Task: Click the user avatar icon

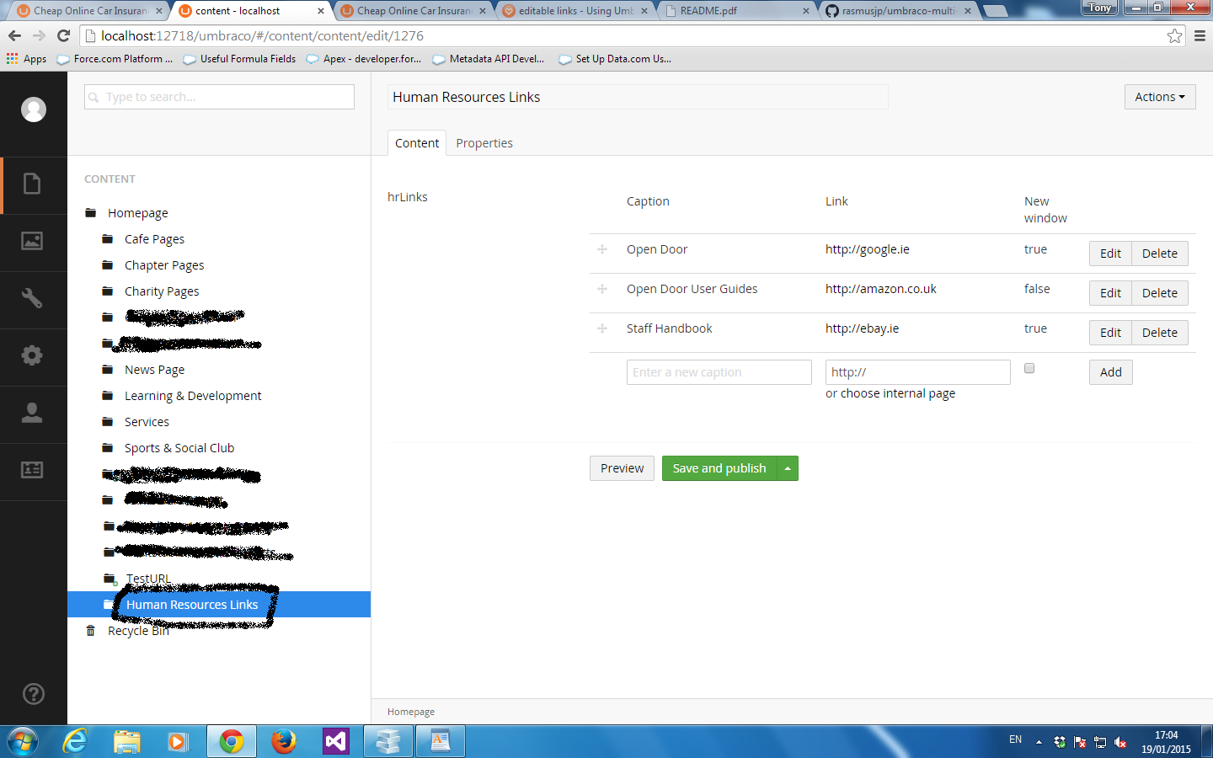Action: (34, 109)
